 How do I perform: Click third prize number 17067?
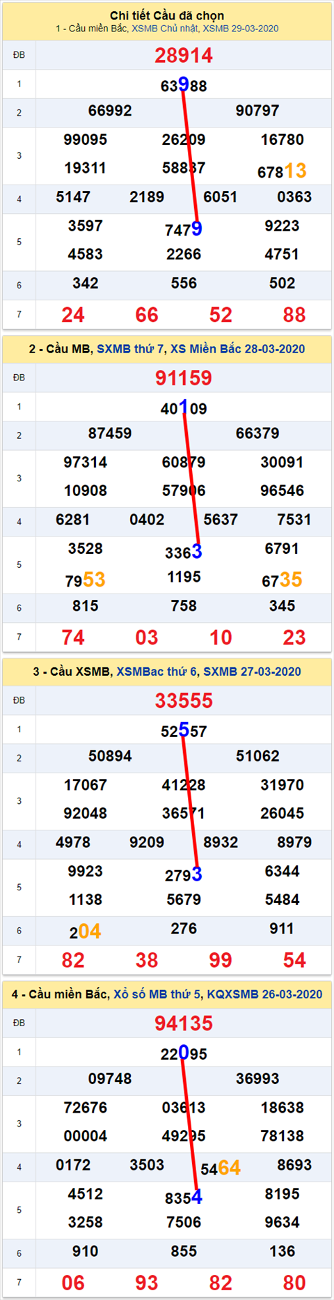86,784
